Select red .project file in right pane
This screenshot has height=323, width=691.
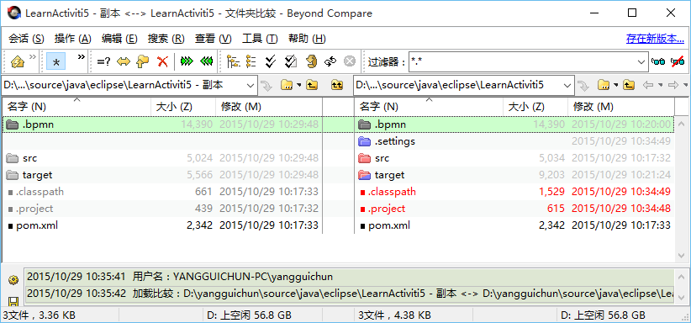(x=514, y=209)
